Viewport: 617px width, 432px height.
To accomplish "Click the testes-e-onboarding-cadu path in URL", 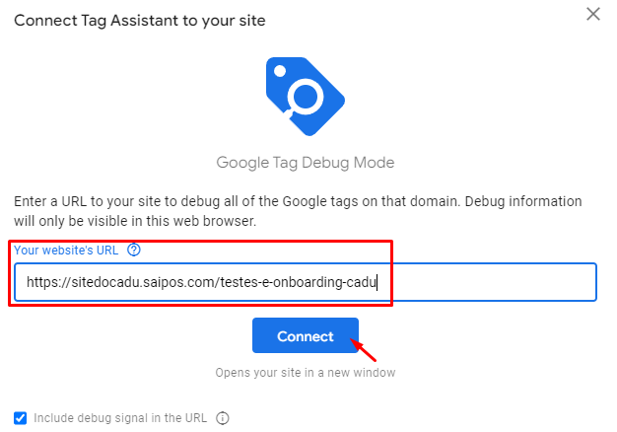I will [x=299, y=282].
